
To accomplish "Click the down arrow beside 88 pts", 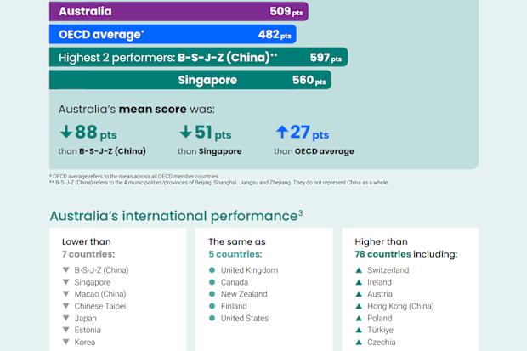I will pos(66,132).
